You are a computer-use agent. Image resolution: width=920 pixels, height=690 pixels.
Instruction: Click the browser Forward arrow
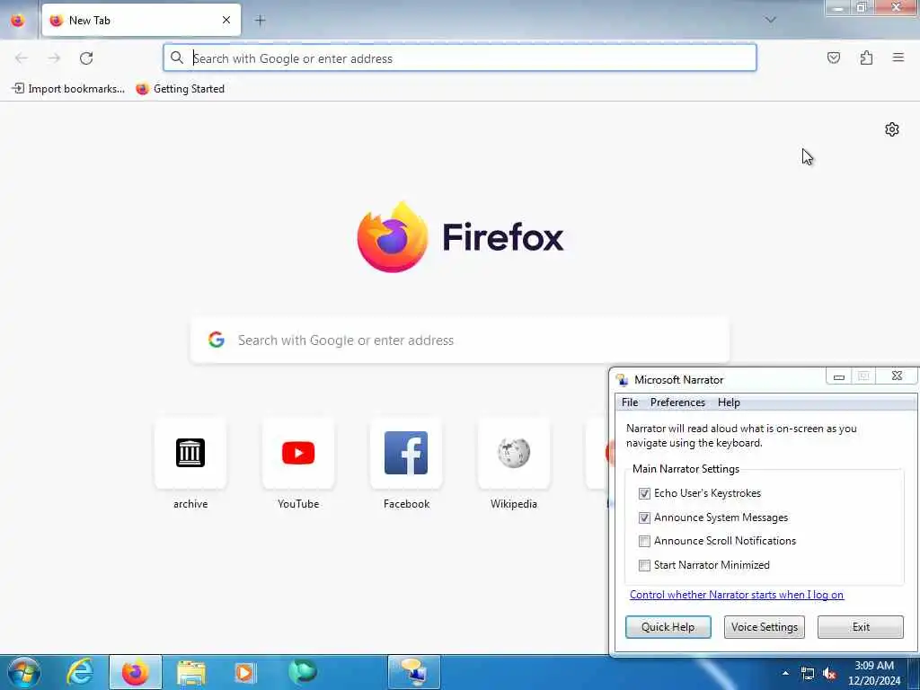pos(54,58)
